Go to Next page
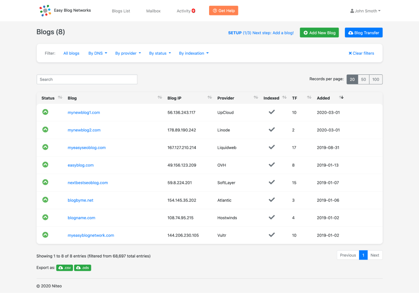 tap(375, 255)
